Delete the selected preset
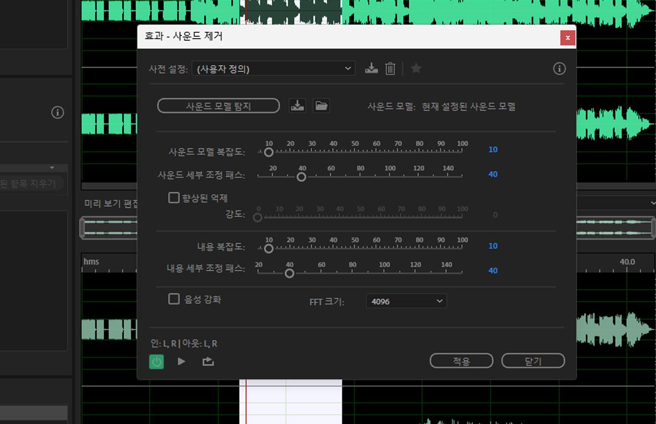656x424 pixels. (x=390, y=68)
